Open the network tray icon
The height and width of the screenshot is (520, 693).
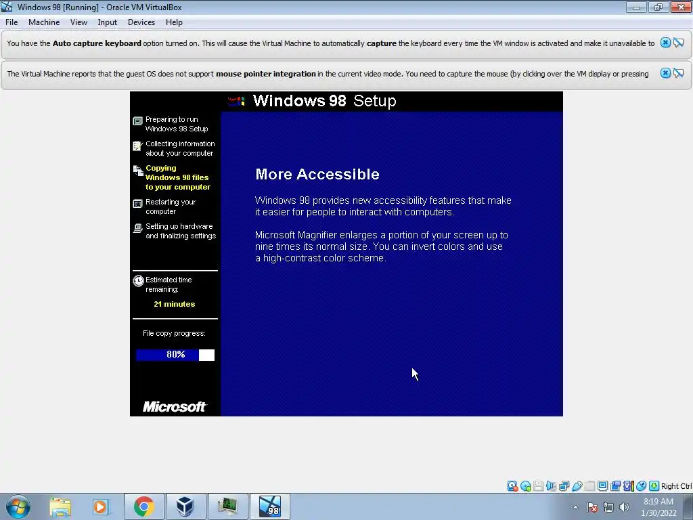tap(608, 507)
